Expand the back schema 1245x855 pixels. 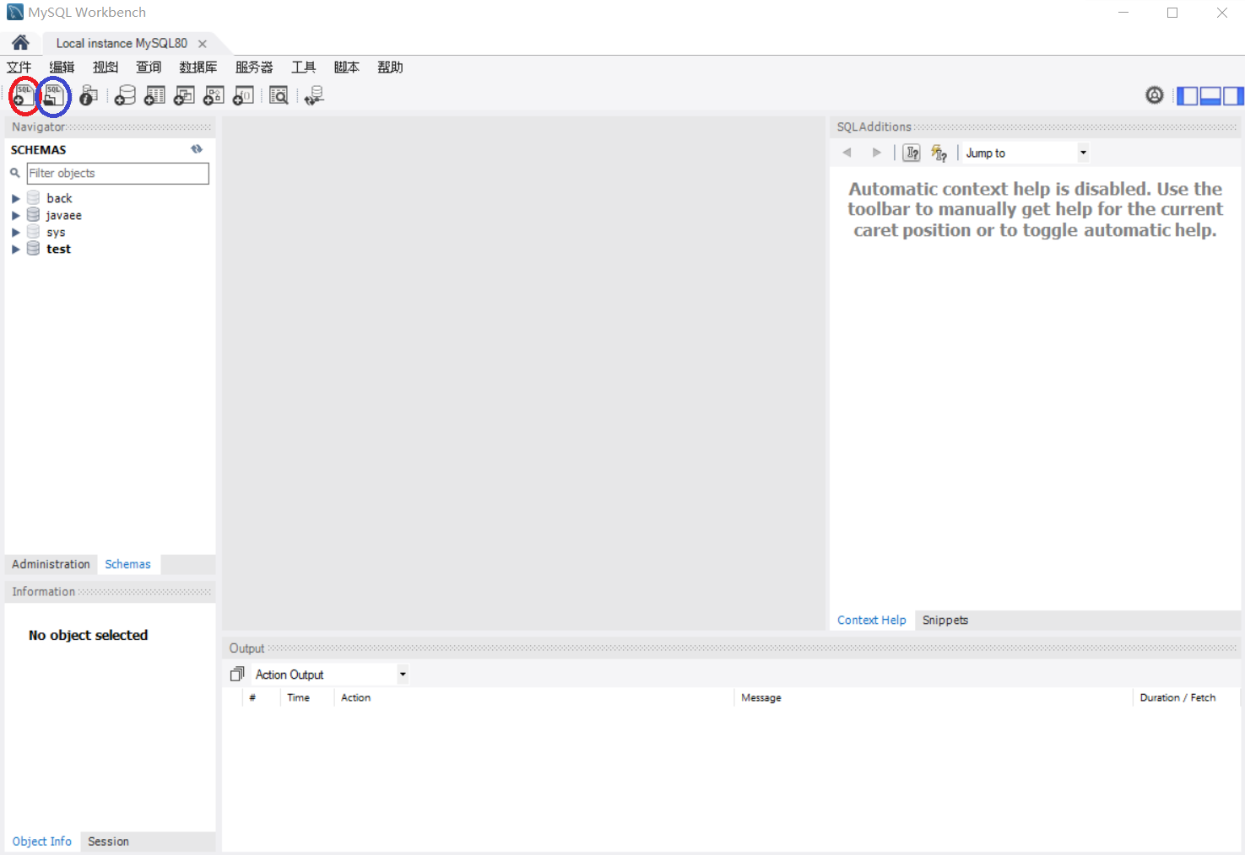coord(15,198)
